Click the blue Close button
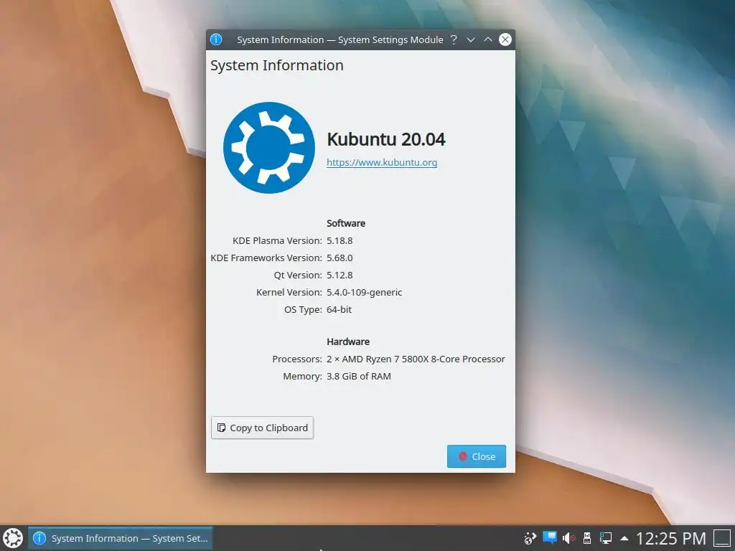This screenshot has width=735, height=551. pyautogui.click(x=477, y=456)
